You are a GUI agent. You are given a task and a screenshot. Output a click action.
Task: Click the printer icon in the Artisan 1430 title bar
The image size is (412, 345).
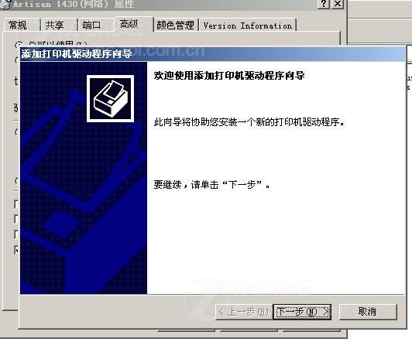(x=5, y=5)
